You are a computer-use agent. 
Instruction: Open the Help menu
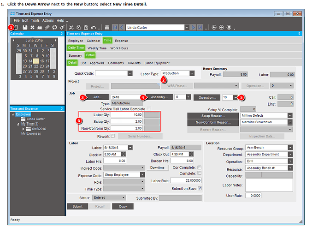(x=60, y=20)
